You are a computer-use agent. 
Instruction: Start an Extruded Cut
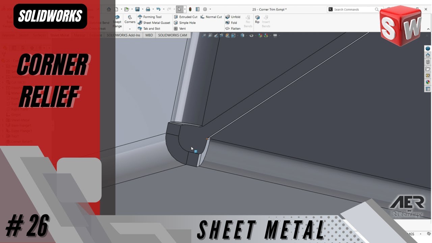click(x=186, y=17)
